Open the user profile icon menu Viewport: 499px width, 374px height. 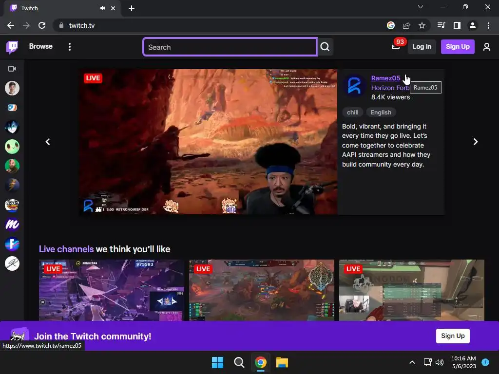coord(487,47)
